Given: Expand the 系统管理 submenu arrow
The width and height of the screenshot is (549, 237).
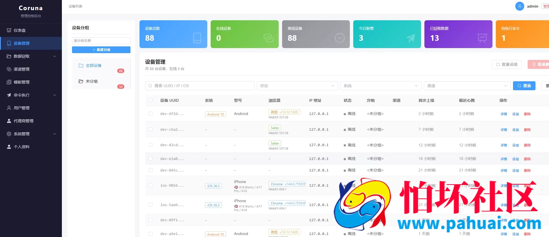Looking at the screenshot, I should pos(55,134).
